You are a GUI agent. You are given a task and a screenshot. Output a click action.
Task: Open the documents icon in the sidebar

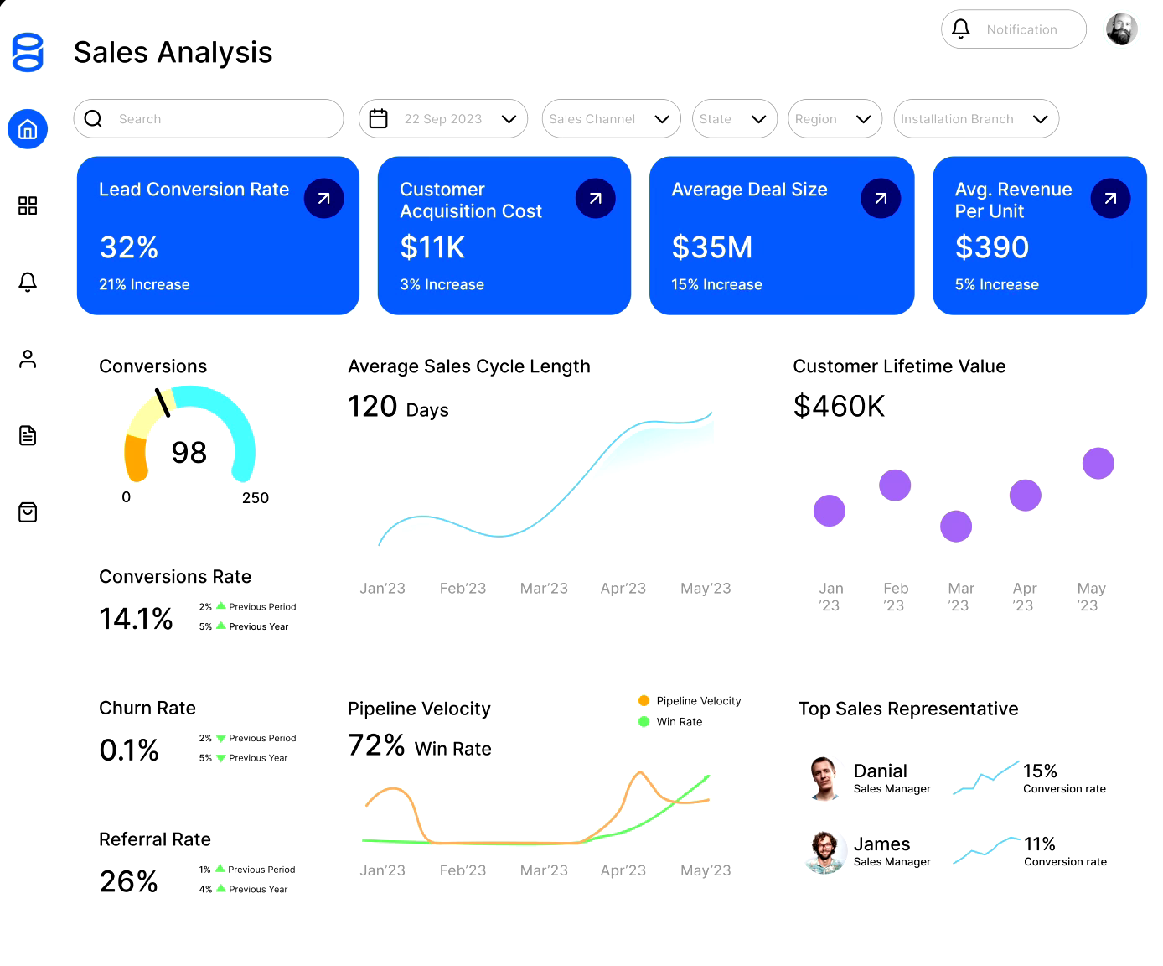click(x=28, y=435)
